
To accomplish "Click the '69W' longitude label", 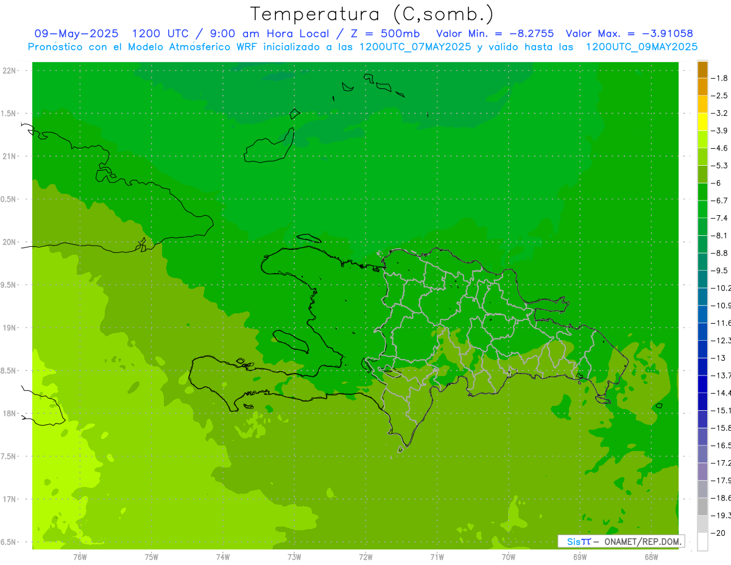I will tap(580, 556).
